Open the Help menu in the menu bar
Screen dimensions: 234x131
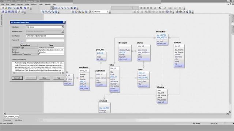(x=54, y=4)
